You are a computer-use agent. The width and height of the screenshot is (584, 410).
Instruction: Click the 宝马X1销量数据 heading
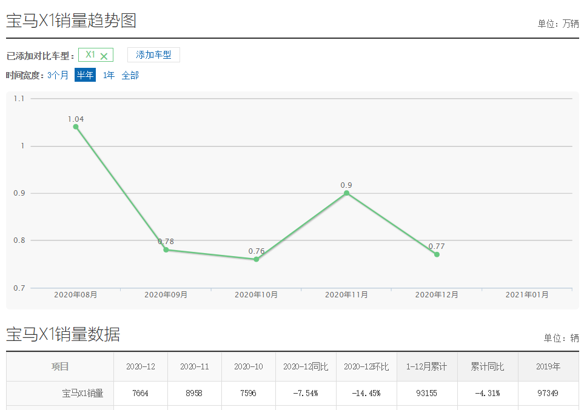63,334
